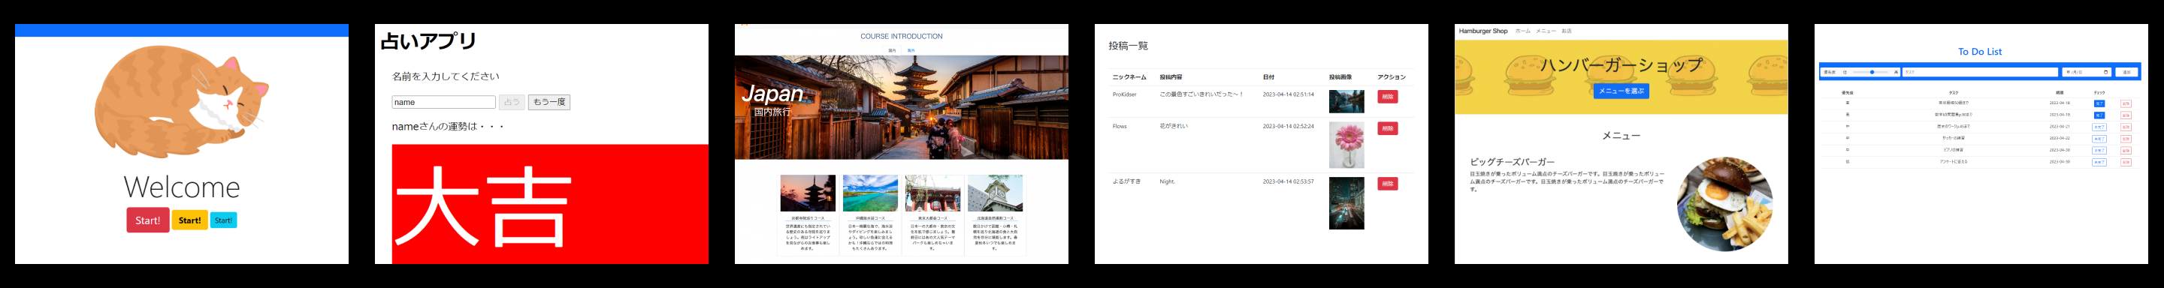Click the To Do List title
The width and height of the screenshot is (2164, 288).
(x=1980, y=52)
